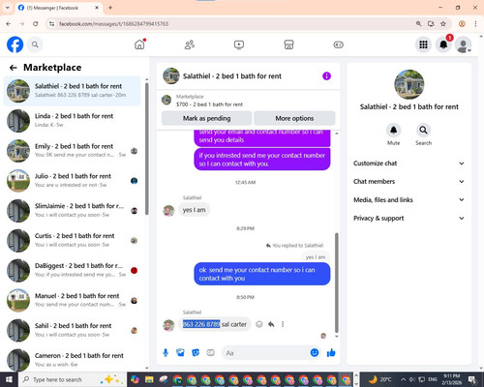Click the large listing photo in the info panel
This screenshot has height=387, width=484.
pyautogui.click(x=409, y=84)
